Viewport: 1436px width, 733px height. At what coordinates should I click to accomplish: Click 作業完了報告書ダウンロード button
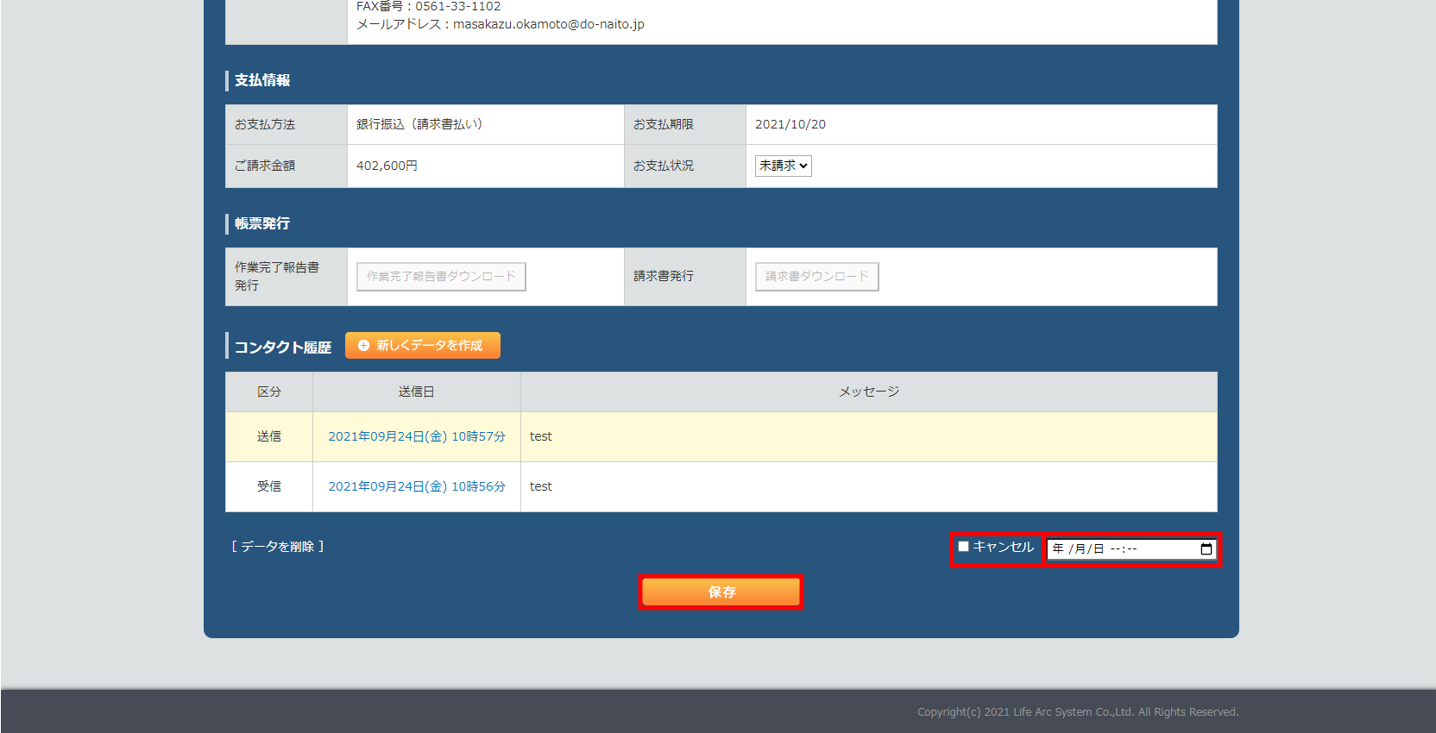click(441, 277)
